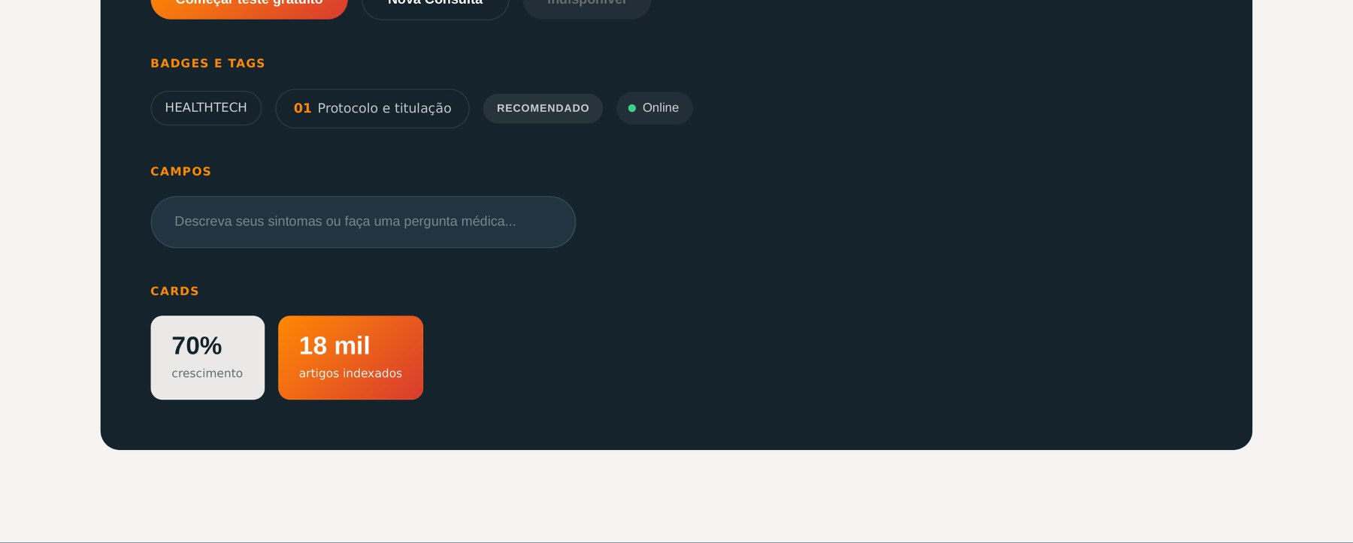Click the CARDS section heading
1353x543 pixels.
pyautogui.click(x=174, y=291)
